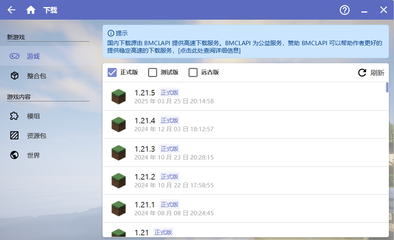Select version 1.21.3 from the list
The image size is (394, 240).
[246, 152]
